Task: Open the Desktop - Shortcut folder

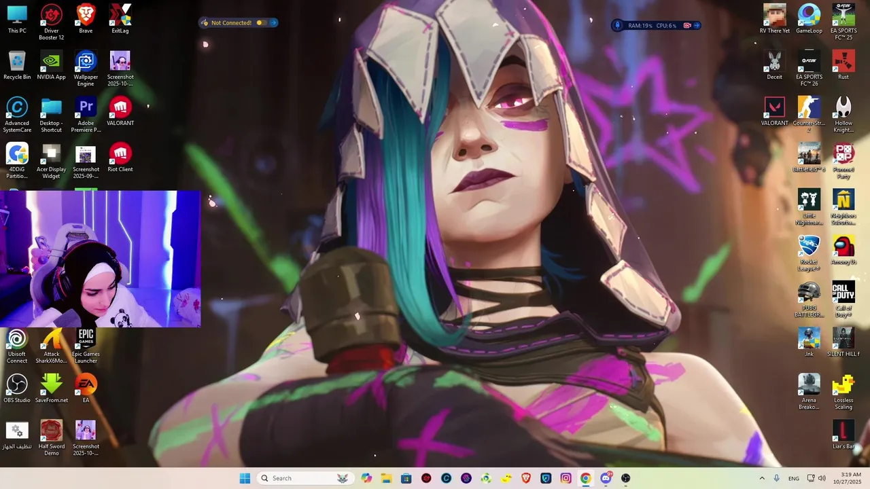Action: [x=51, y=115]
